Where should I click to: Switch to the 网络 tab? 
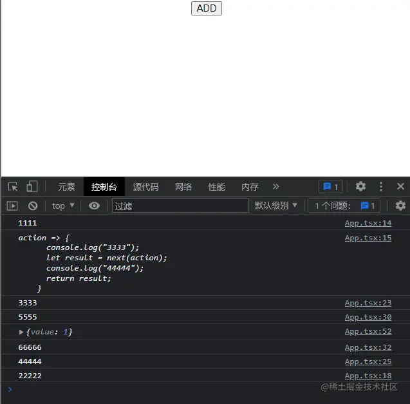tap(183, 187)
